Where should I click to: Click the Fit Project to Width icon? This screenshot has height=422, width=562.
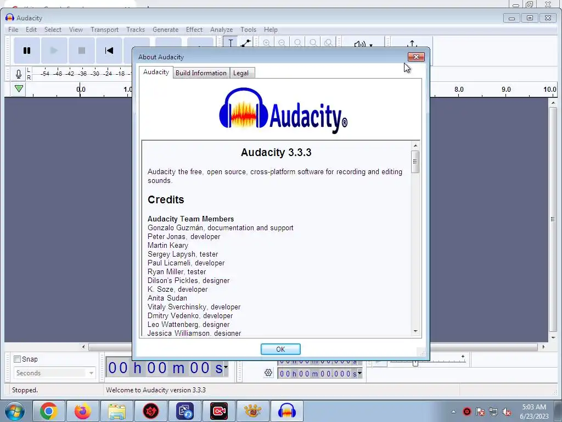313,43
